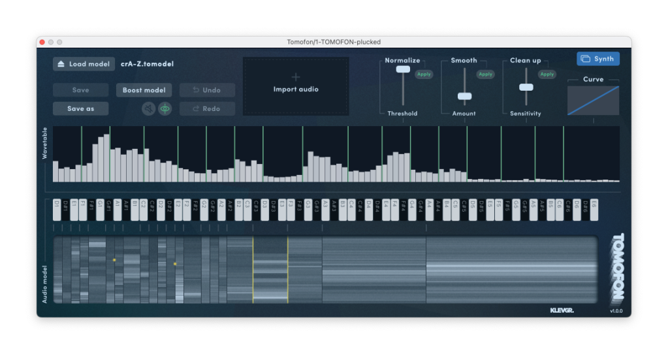Click the Smooth Amount slider handle
The height and width of the screenshot is (354, 668).
(x=464, y=96)
